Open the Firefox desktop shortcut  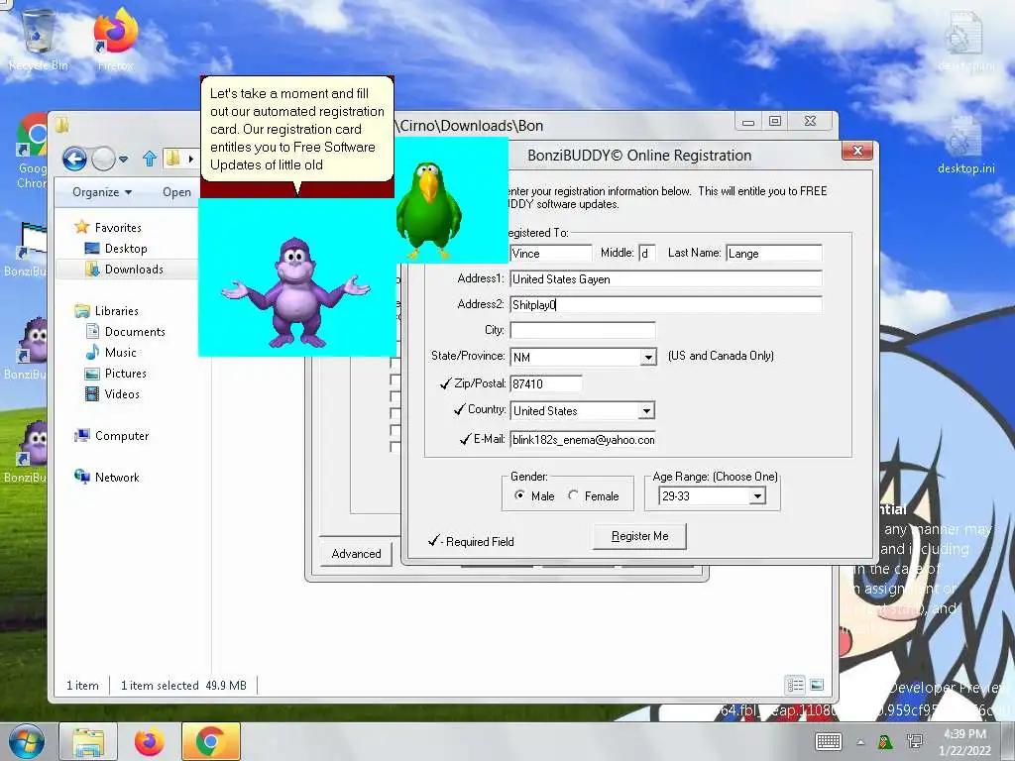[116, 39]
